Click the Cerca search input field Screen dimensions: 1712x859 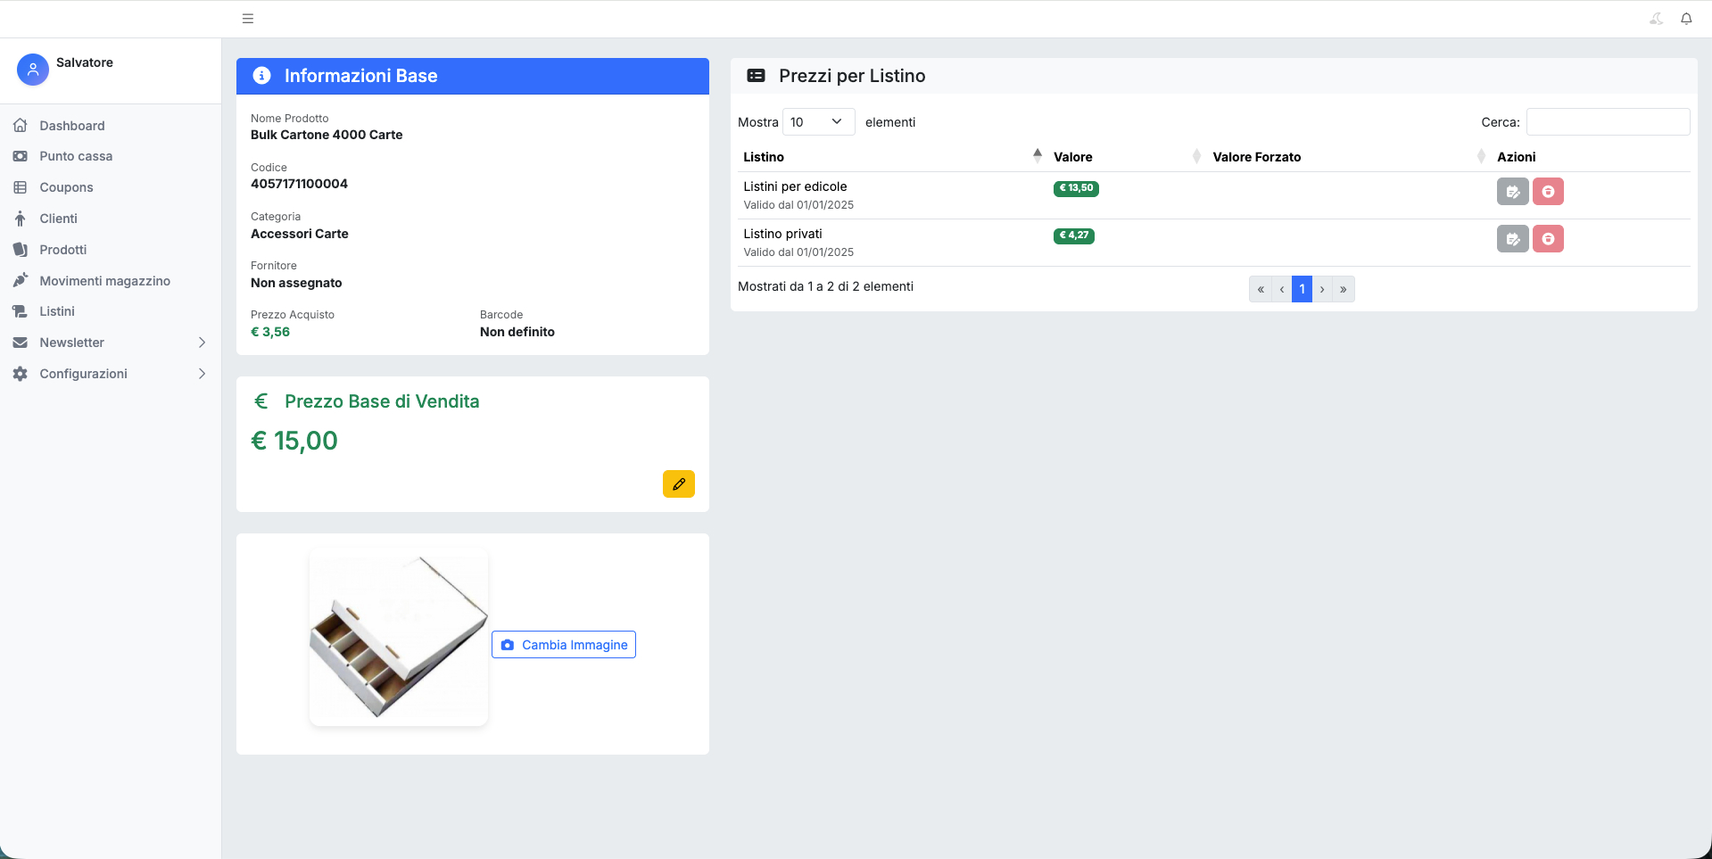(x=1608, y=122)
